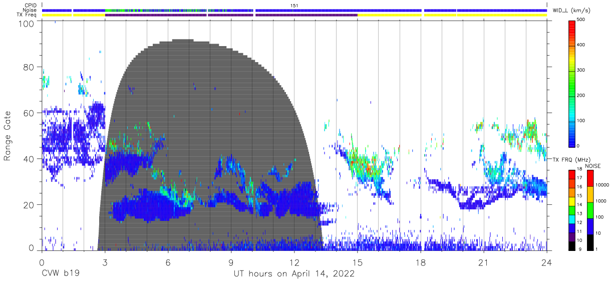615x284 pixels.
Task: Click the 'TX FRQ (MHz)' legend title
Action: point(572,159)
